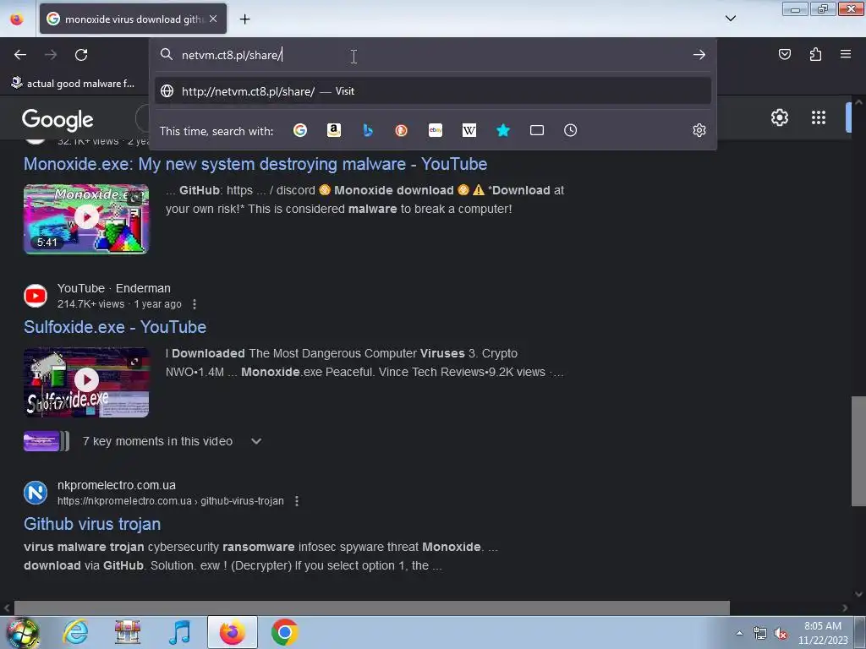The width and height of the screenshot is (866, 649).
Task: Open Github virus trojan result
Action: [92, 524]
